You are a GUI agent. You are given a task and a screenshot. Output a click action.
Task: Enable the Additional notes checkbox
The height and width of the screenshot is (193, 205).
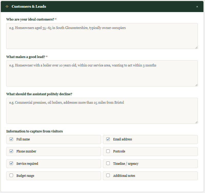click(x=108, y=176)
